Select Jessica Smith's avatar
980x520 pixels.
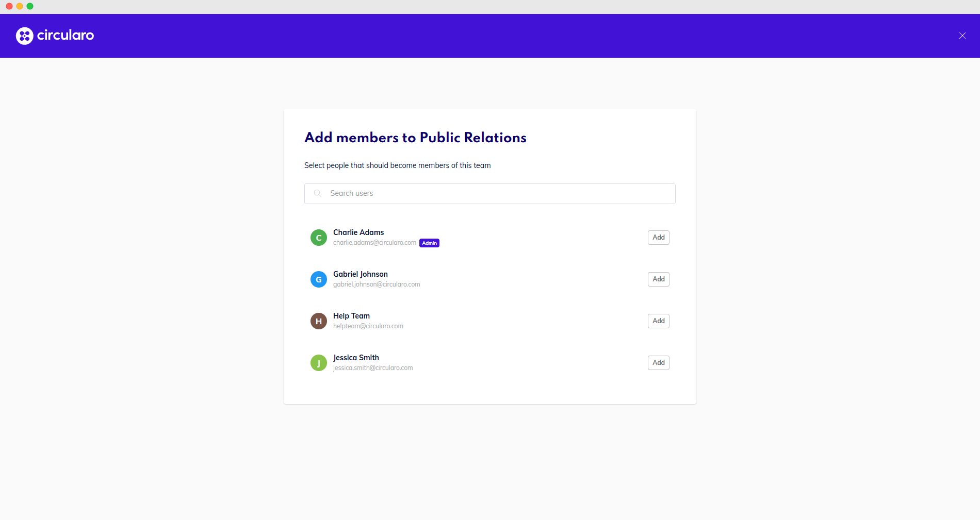pyautogui.click(x=318, y=362)
